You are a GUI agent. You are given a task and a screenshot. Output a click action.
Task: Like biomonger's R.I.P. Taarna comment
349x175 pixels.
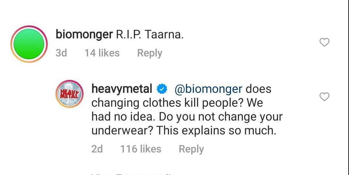(324, 42)
